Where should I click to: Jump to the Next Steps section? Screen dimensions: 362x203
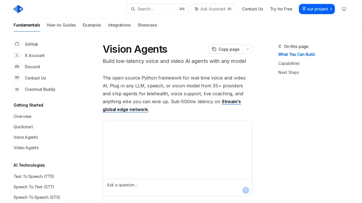pyautogui.click(x=289, y=72)
